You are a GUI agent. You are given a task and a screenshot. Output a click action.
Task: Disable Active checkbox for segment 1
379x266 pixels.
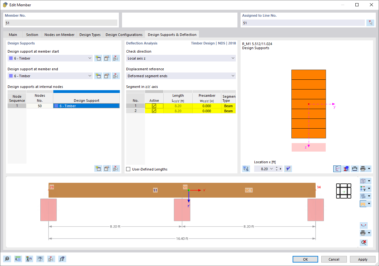pos(154,106)
